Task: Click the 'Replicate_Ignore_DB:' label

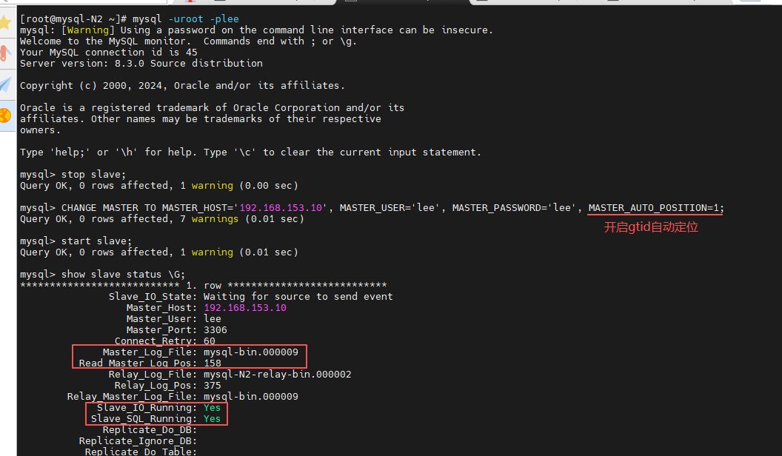Action: (x=138, y=441)
